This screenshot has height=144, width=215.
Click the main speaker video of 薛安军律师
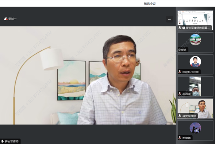(88, 75)
